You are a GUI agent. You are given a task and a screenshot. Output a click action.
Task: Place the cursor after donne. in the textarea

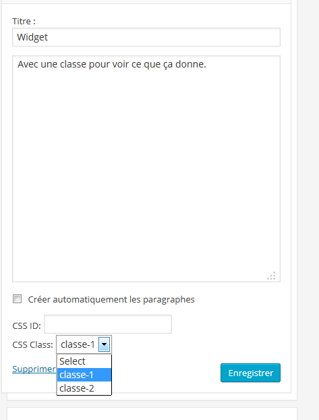click(207, 65)
